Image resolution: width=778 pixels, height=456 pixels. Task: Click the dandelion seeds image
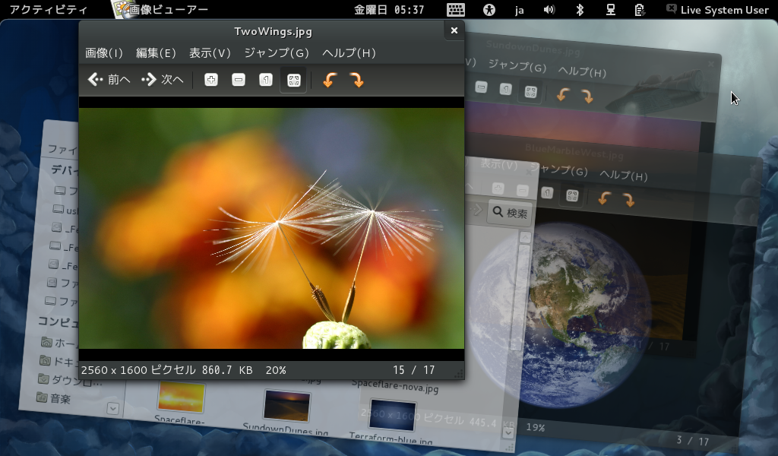click(271, 228)
